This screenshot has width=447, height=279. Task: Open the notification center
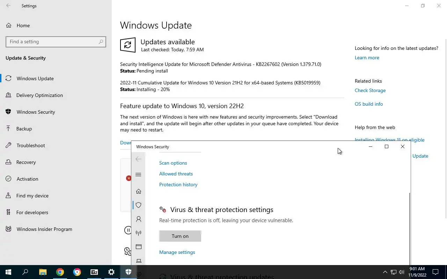pos(435,272)
